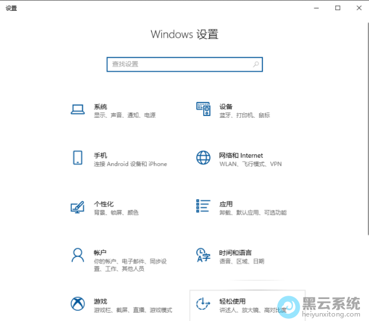Maximize the Settings window
The height and width of the screenshot is (321, 369).
337,8
